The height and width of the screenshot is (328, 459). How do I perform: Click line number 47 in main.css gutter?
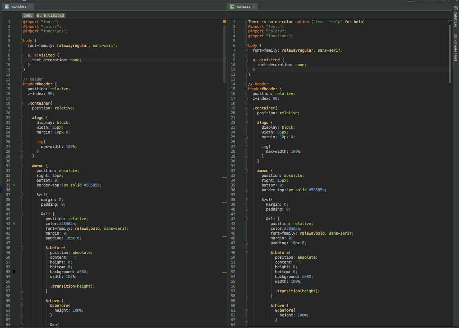tap(233, 243)
